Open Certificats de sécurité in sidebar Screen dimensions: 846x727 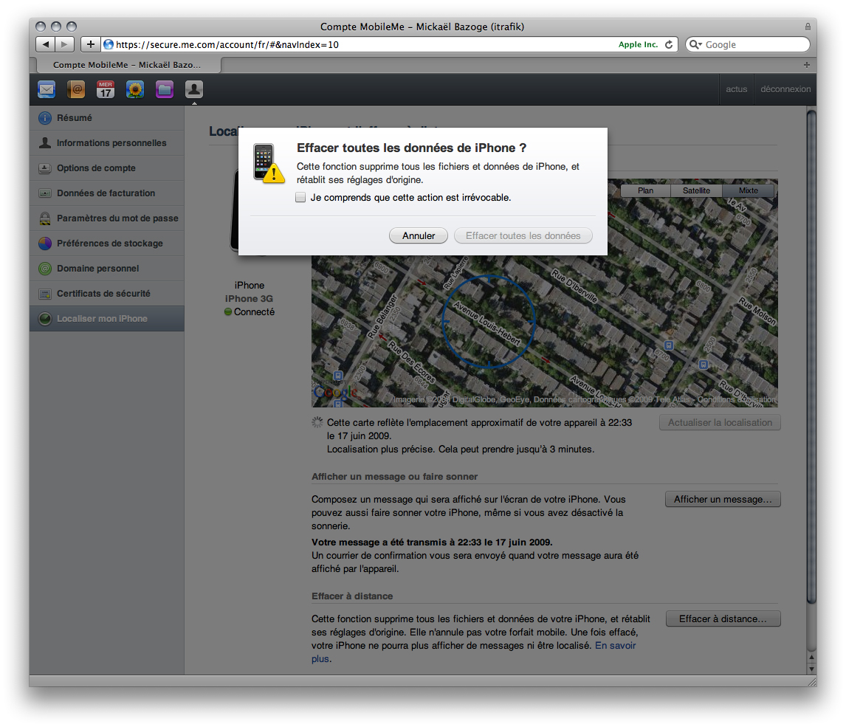[107, 294]
